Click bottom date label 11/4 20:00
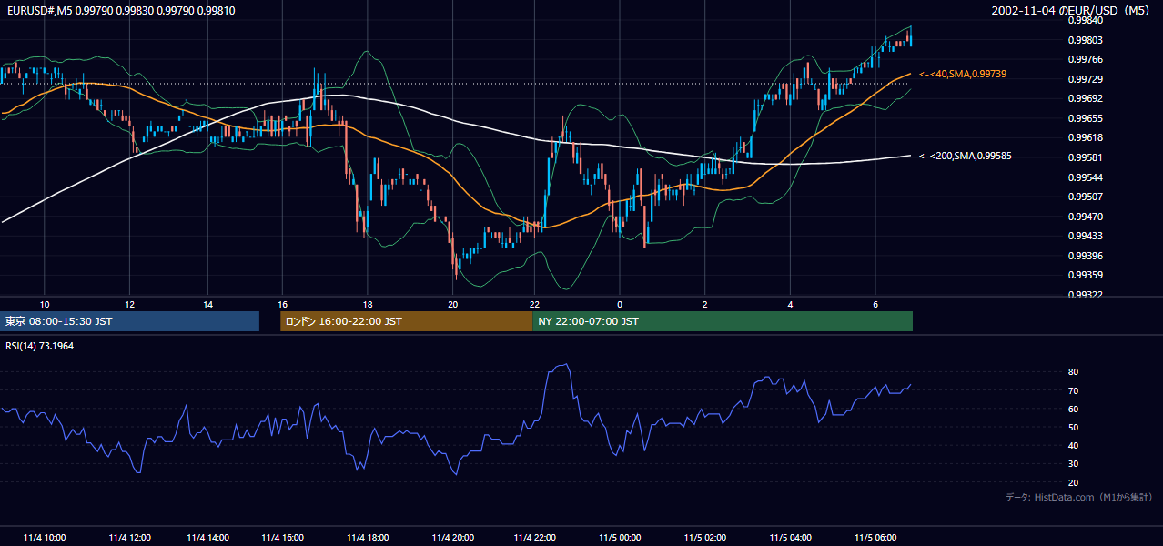Viewport: 1163px width, 546px height. click(452, 538)
